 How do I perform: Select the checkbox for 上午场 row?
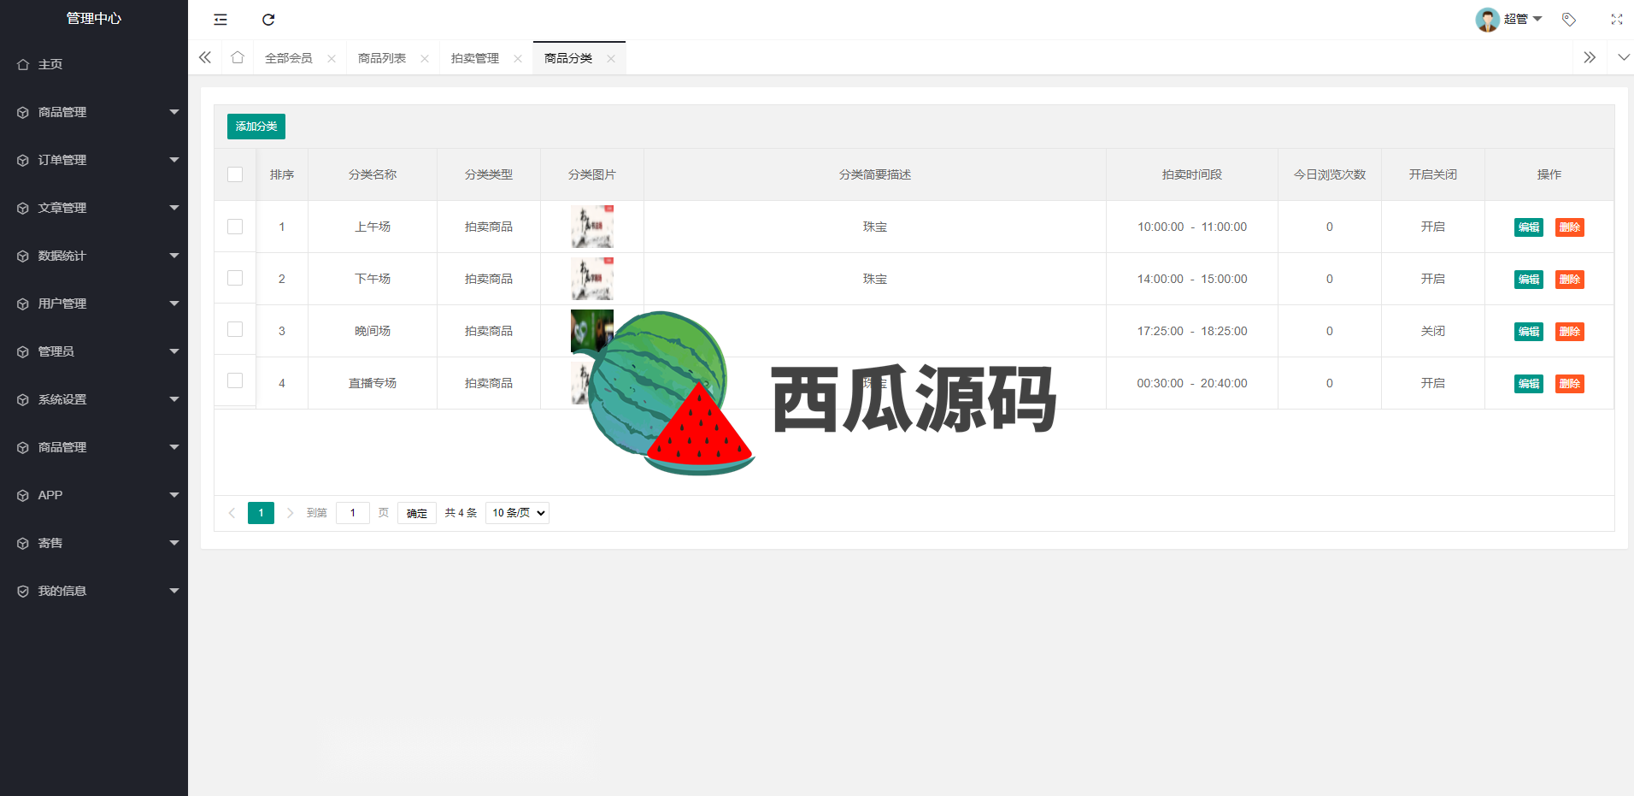[x=235, y=227]
